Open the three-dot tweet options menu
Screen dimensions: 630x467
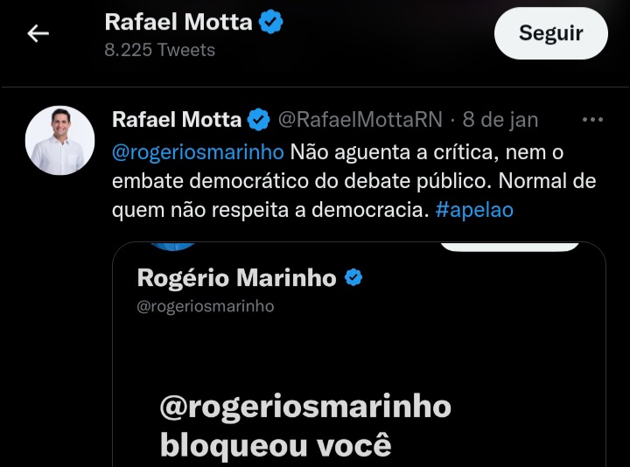coord(592,119)
